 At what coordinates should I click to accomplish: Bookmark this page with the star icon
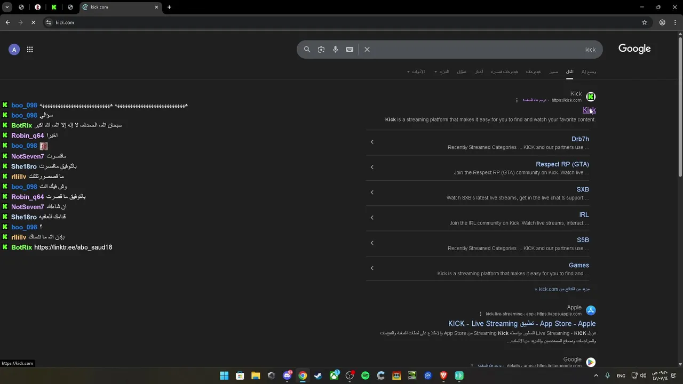click(x=645, y=22)
